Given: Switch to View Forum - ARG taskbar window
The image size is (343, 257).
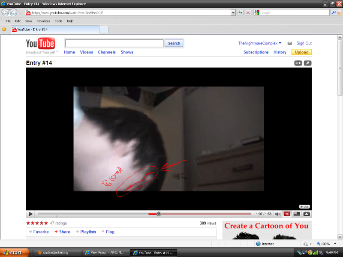Looking at the screenshot, I should 106,253.
